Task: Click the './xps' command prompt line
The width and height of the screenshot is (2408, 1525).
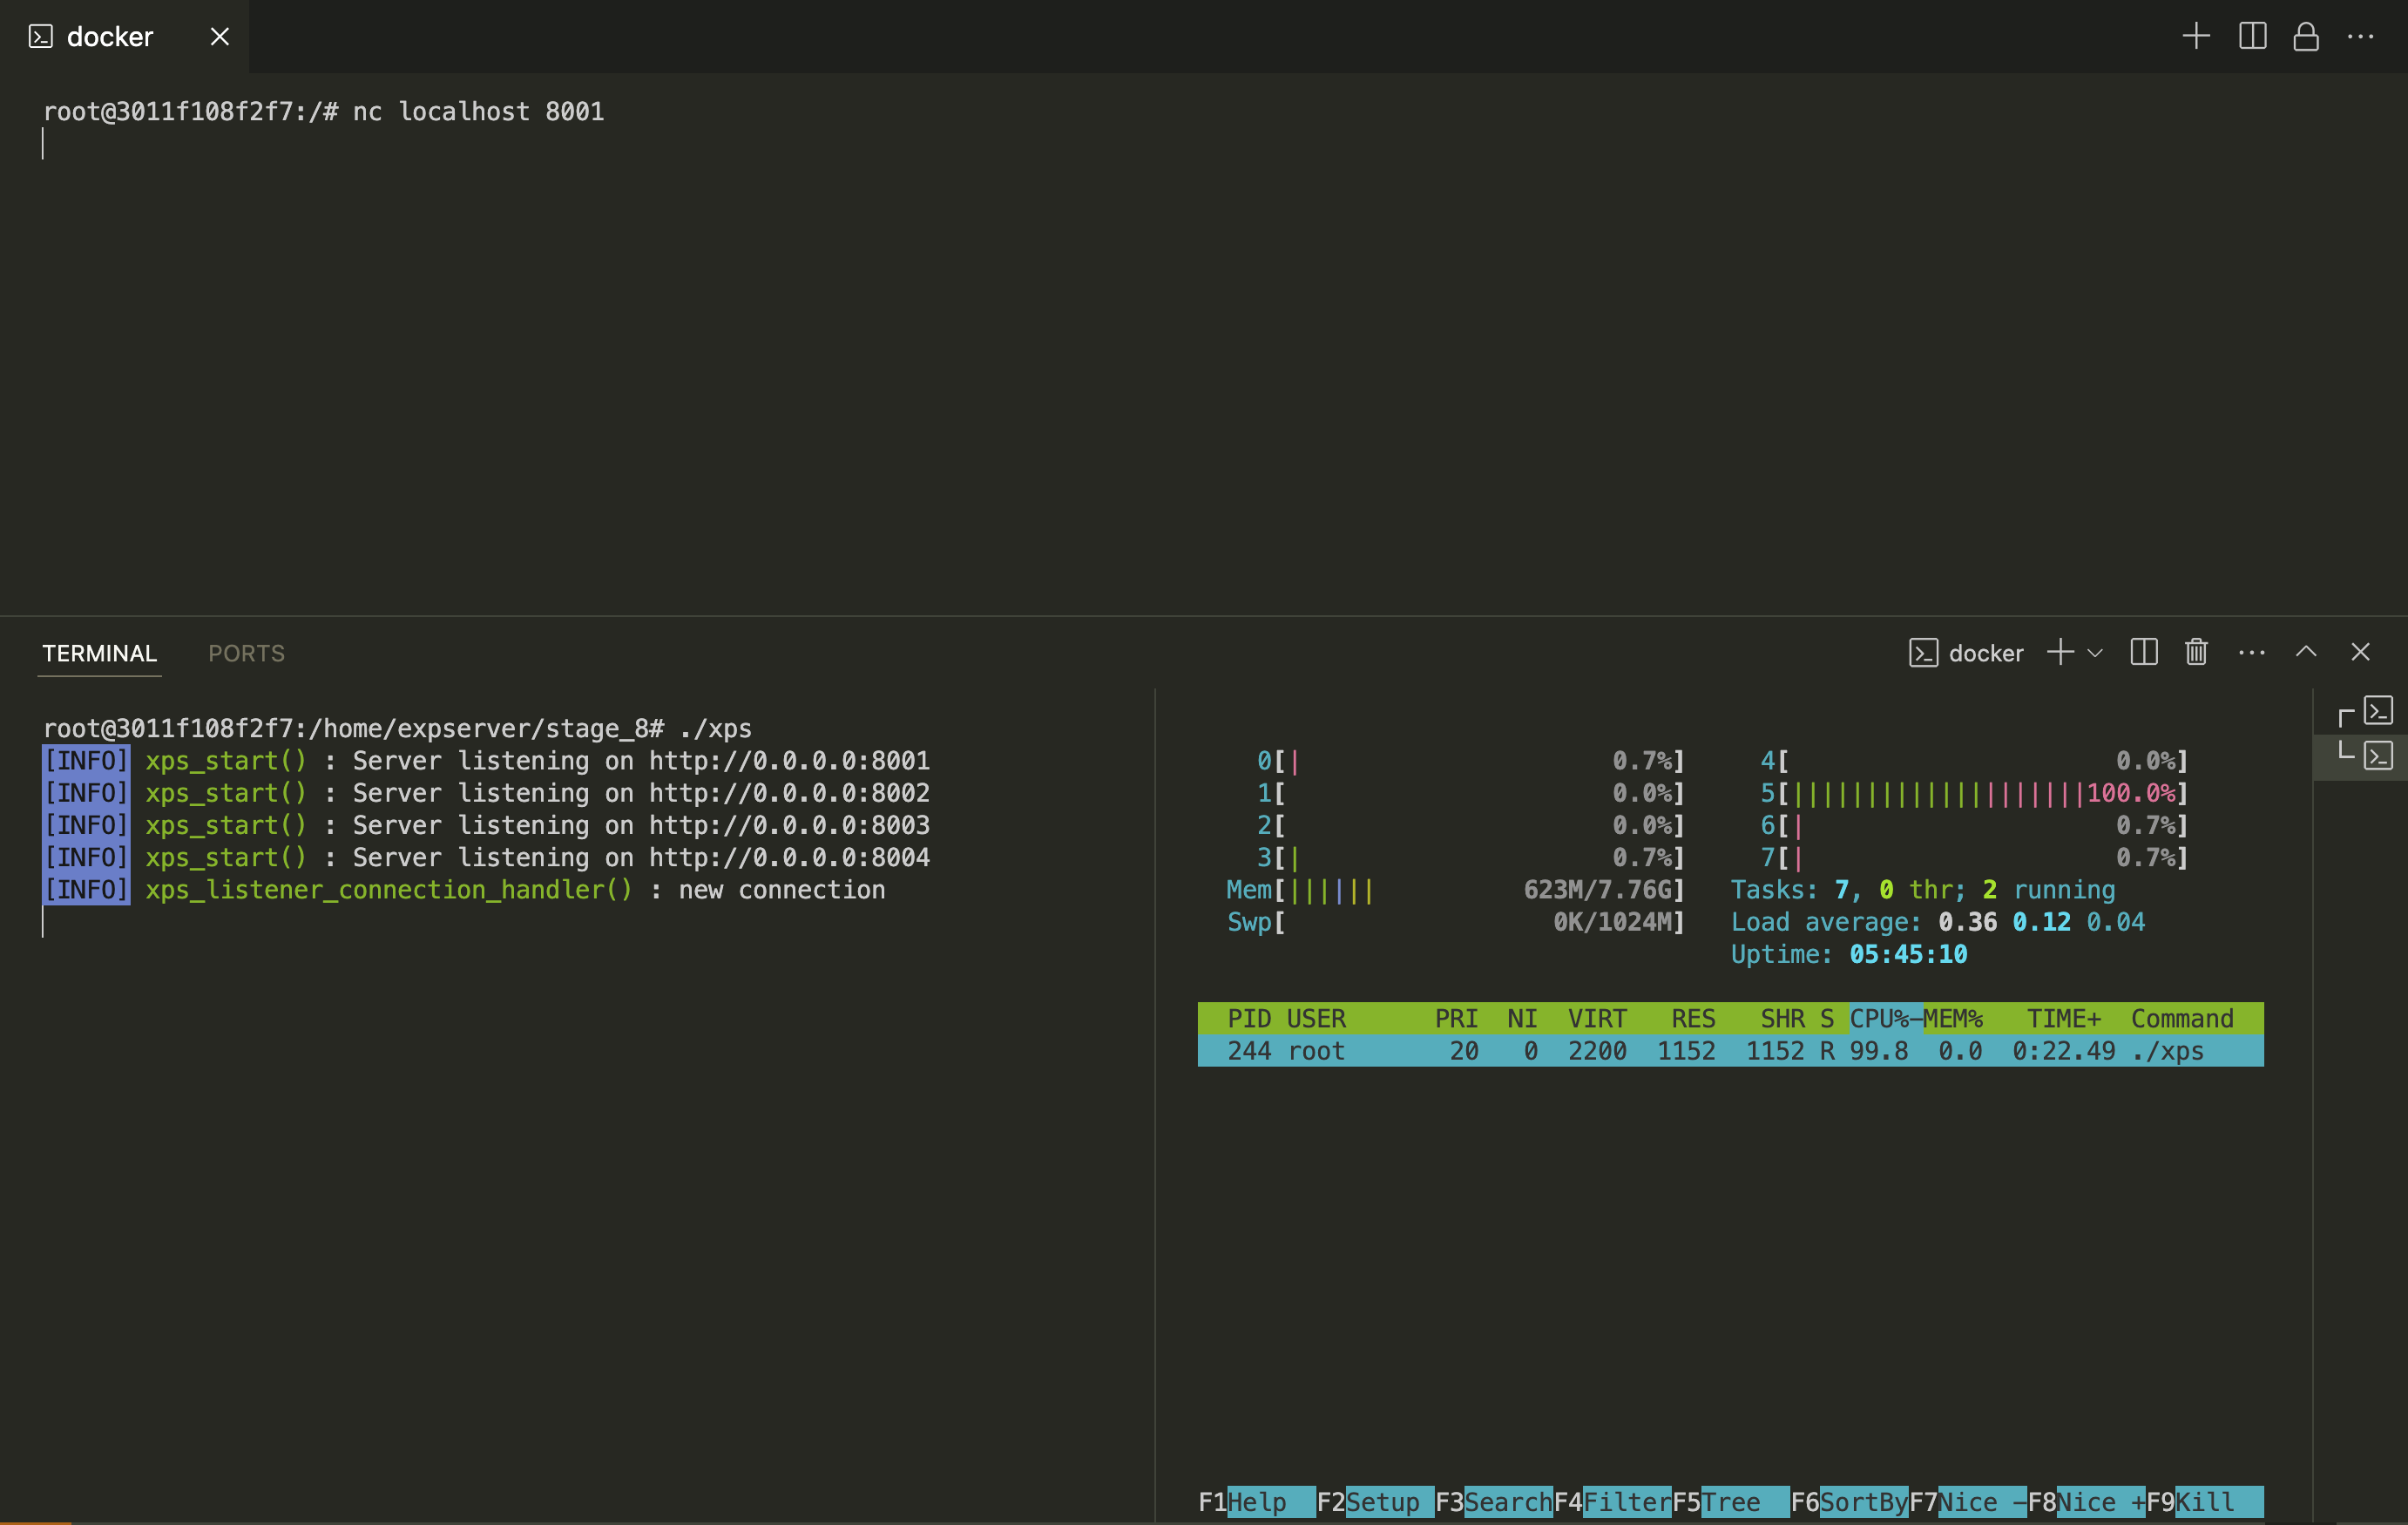Action: (x=397, y=728)
